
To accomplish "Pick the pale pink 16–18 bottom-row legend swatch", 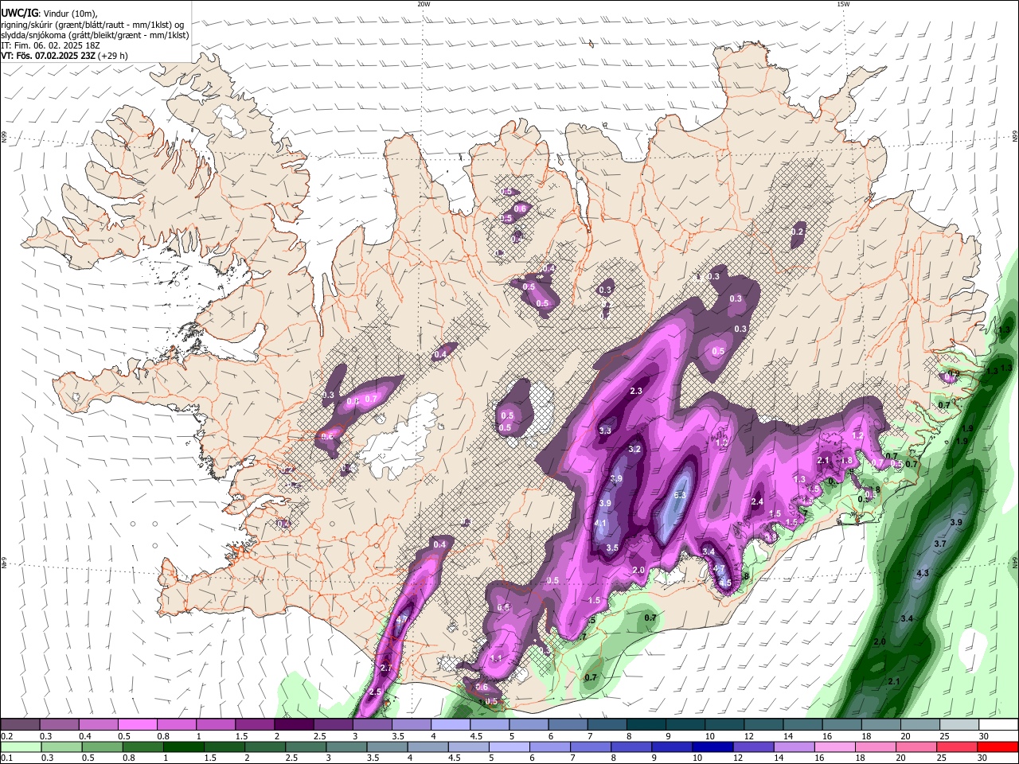I will point(834,747).
